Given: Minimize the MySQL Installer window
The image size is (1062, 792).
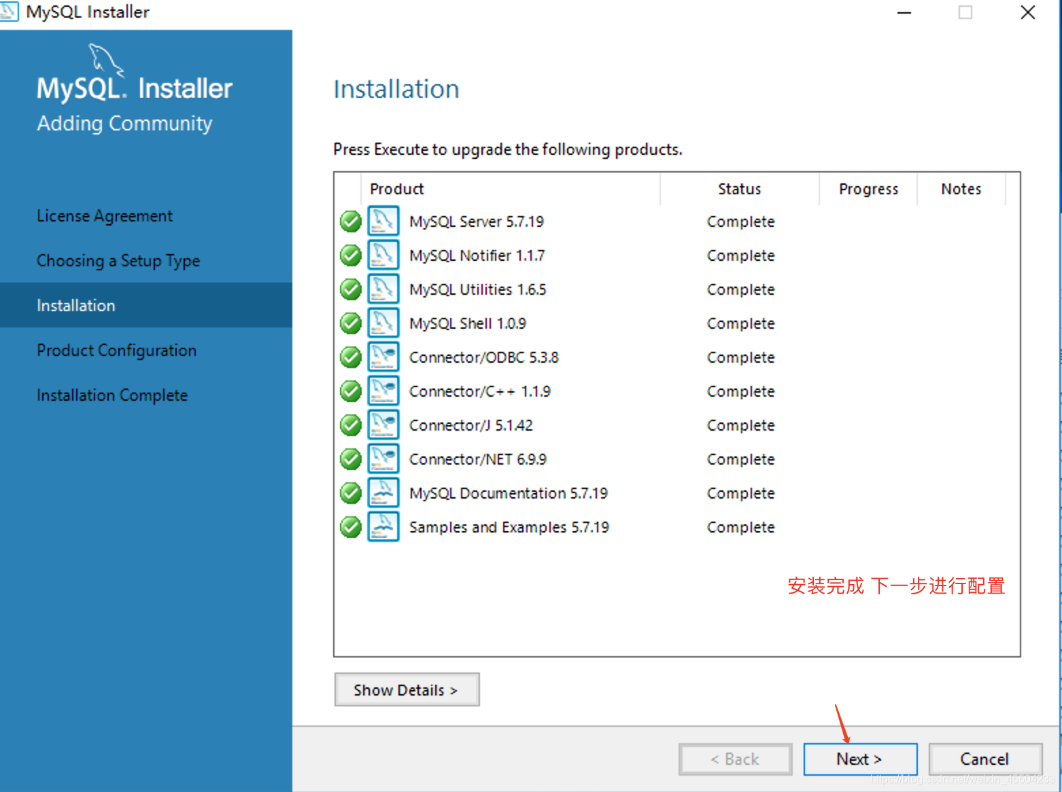Looking at the screenshot, I should pos(904,12).
